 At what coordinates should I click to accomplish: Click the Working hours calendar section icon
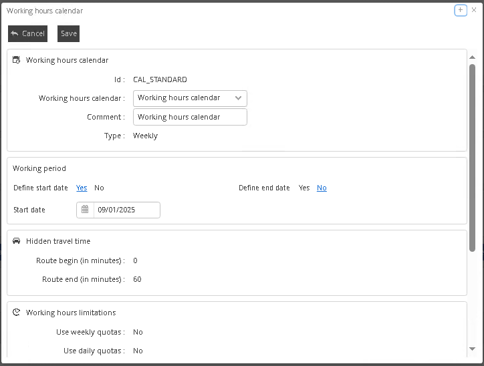coord(17,60)
